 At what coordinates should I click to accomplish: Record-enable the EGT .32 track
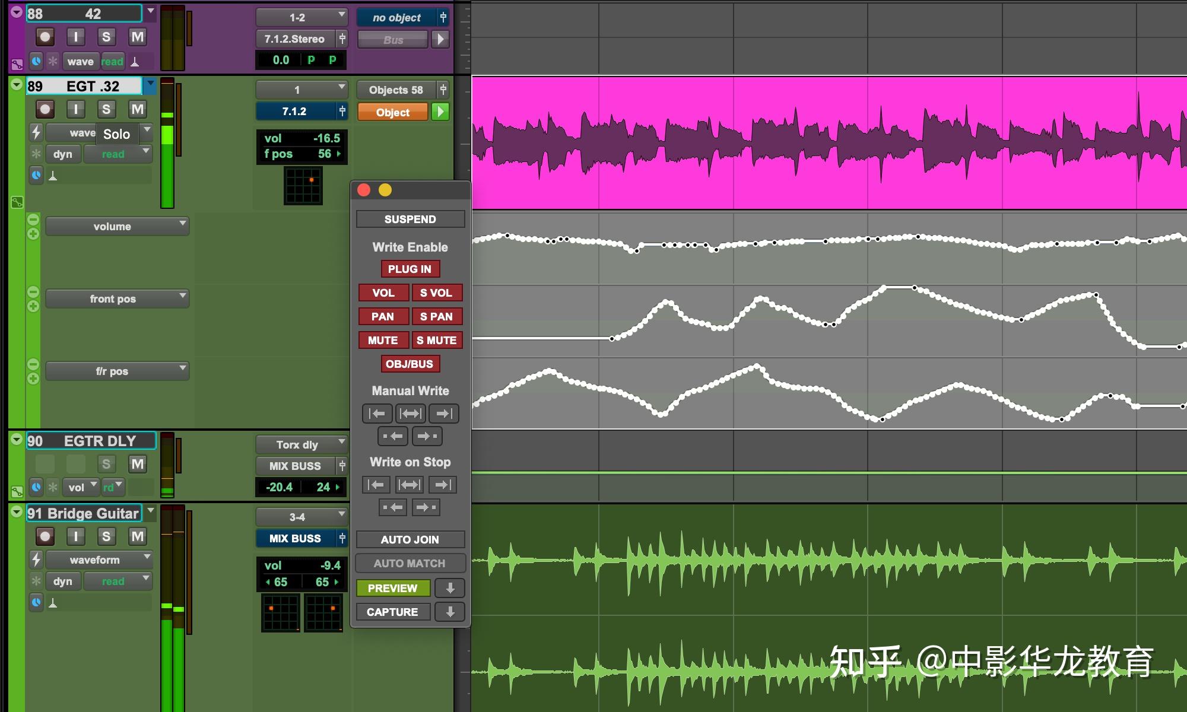pos(45,109)
